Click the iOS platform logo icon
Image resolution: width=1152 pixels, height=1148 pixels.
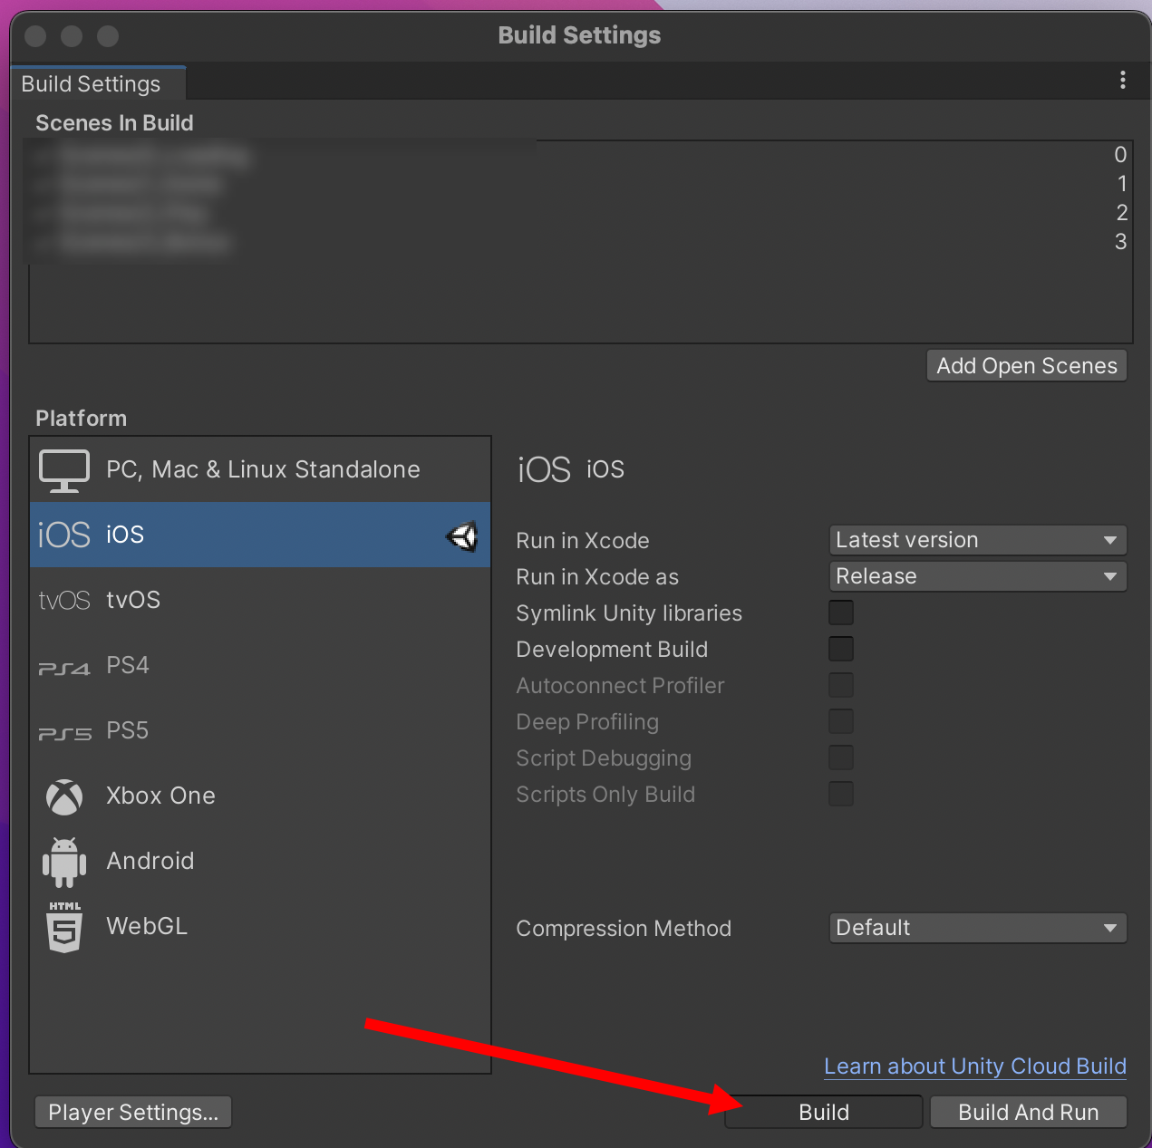64,535
